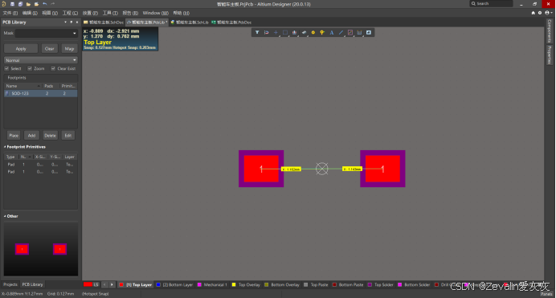Click the Search field at top right
Image resolution: width=556 pixels, height=298 pixels.
[492, 3]
